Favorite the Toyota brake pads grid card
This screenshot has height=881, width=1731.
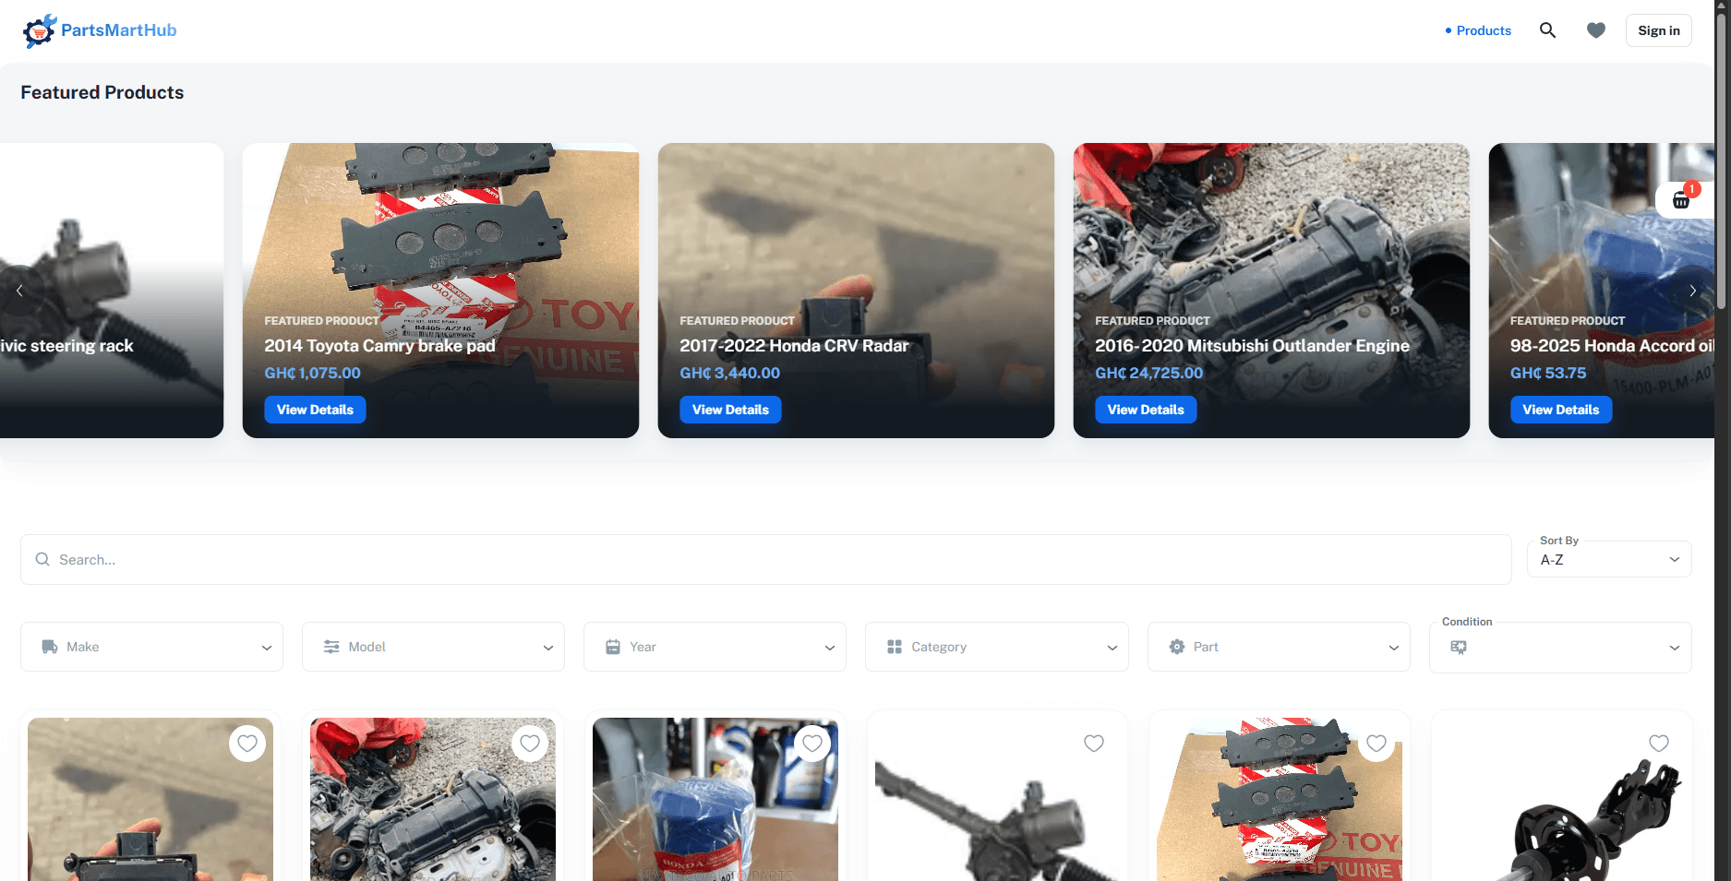[x=1376, y=744]
